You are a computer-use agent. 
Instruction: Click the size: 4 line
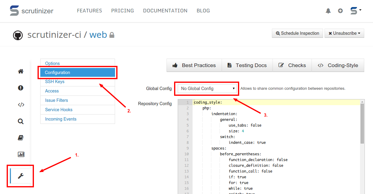tap(236, 131)
